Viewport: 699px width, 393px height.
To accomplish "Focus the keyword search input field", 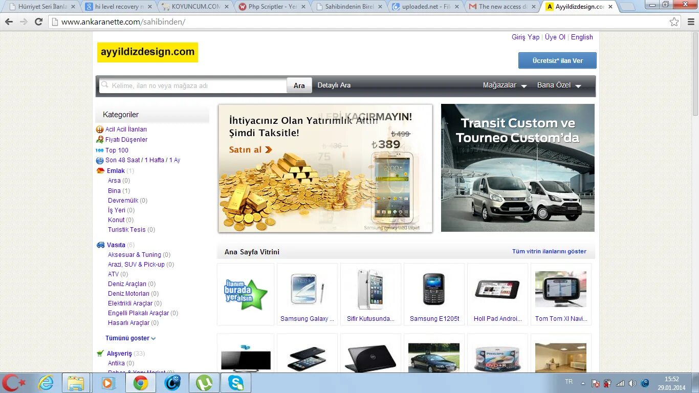I will pos(192,85).
